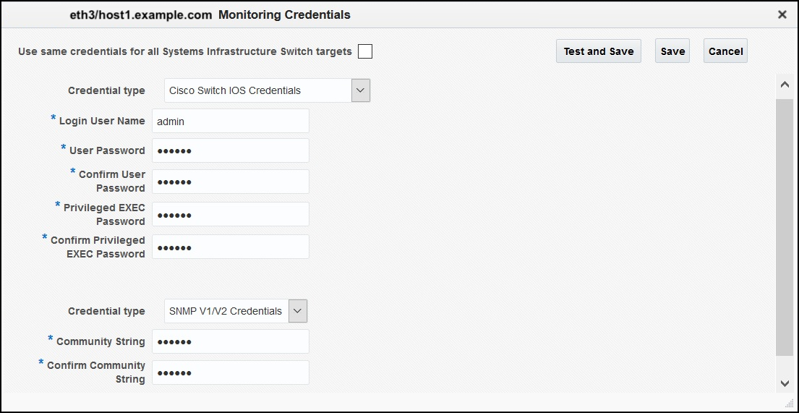Viewport: 799px width, 413px height.
Task: Select the Confirm User Password field
Action: point(231,182)
